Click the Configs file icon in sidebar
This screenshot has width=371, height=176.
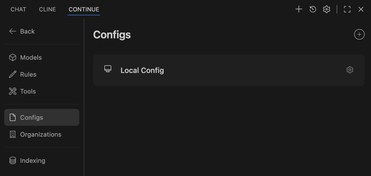(12, 117)
